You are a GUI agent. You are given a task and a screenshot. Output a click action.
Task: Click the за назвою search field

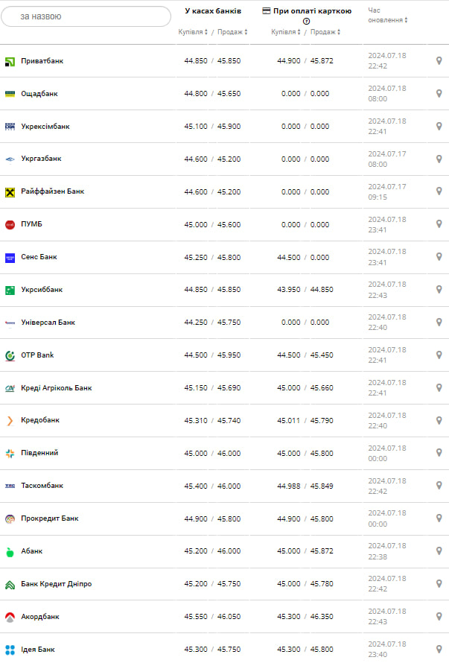tap(86, 16)
